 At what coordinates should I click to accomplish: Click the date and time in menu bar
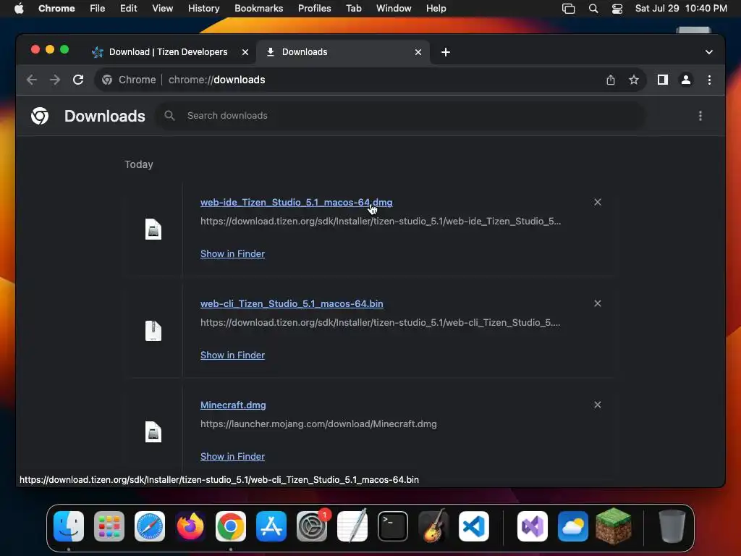(681, 9)
